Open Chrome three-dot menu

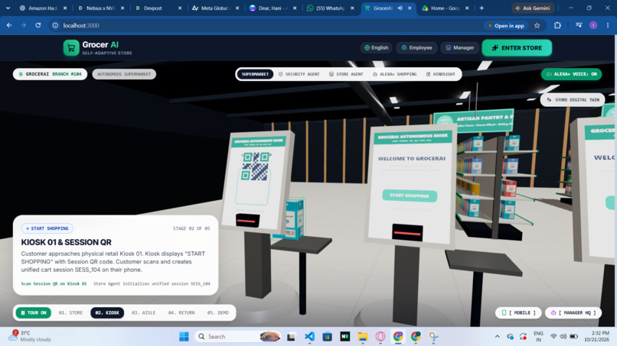(608, 25)
